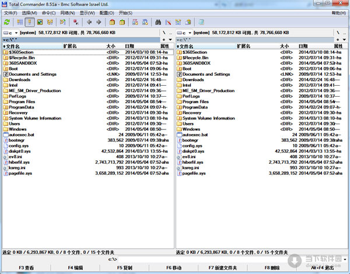The image size is (350, 274).
Task: Click the Notepad icon in the toolbar
Action: pos(201,22)
